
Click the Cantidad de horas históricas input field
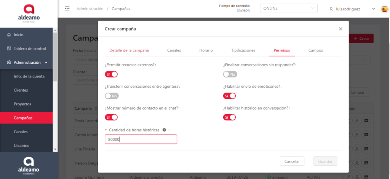click(x=141, y=139)
